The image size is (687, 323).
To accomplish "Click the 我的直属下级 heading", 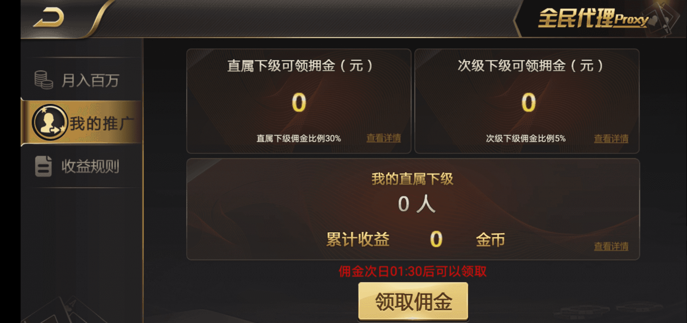I will (x=412, y=179).
